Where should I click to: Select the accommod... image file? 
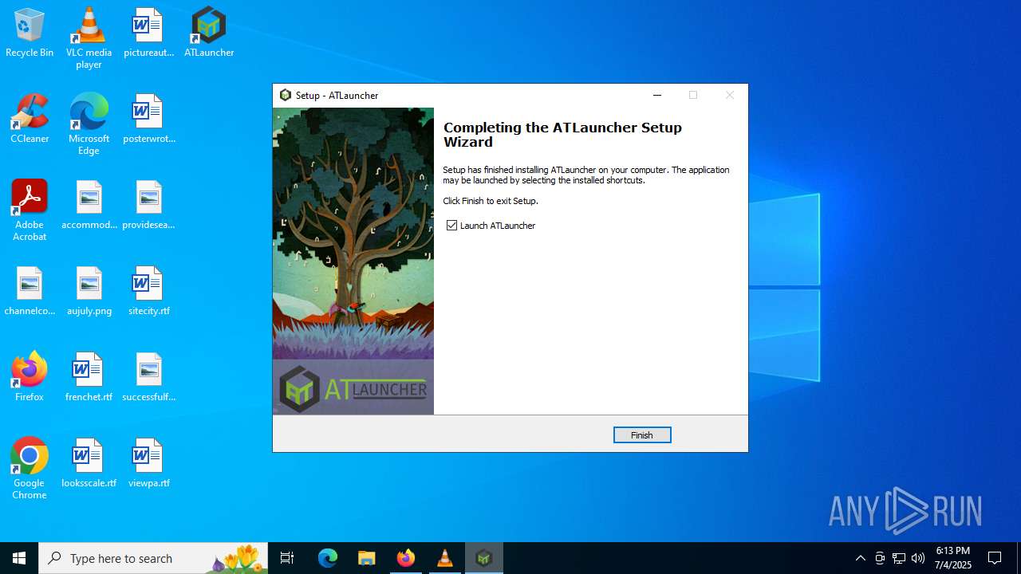point(89,206)
